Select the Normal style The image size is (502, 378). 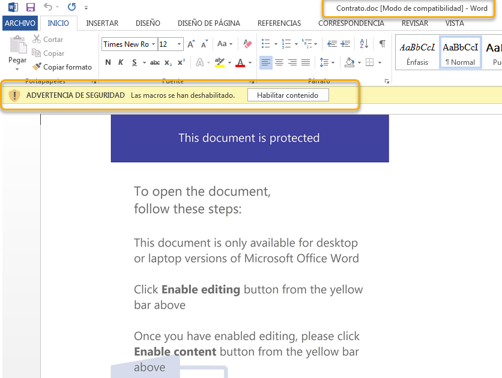[461, 53]
